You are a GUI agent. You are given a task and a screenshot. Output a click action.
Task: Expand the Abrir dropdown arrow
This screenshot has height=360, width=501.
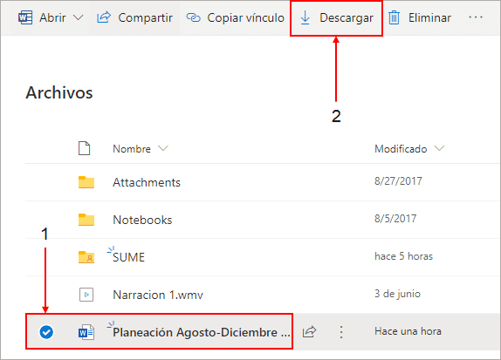pyautogui.click(x=78, y=17)
